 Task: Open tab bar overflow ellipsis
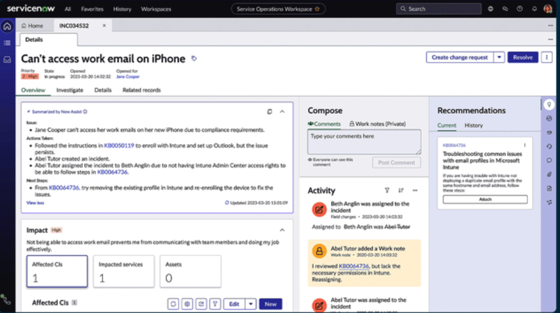(x=551, y=26)
